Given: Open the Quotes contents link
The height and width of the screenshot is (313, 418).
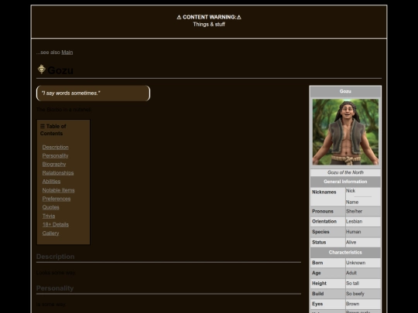Looking at the screenshot, I should pyautogui.click(x=50, y=207).
